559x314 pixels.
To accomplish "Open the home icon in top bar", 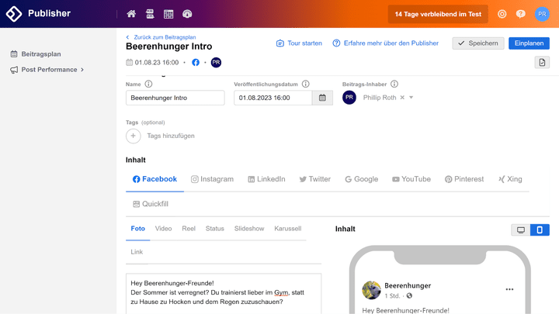I will [131, 14].
